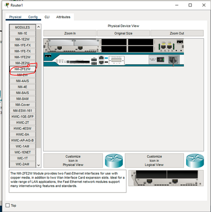Screen dimensions: 211x212
Task: Click the Zoom In button
Action: pyautogui.click(x=70, y=33)
